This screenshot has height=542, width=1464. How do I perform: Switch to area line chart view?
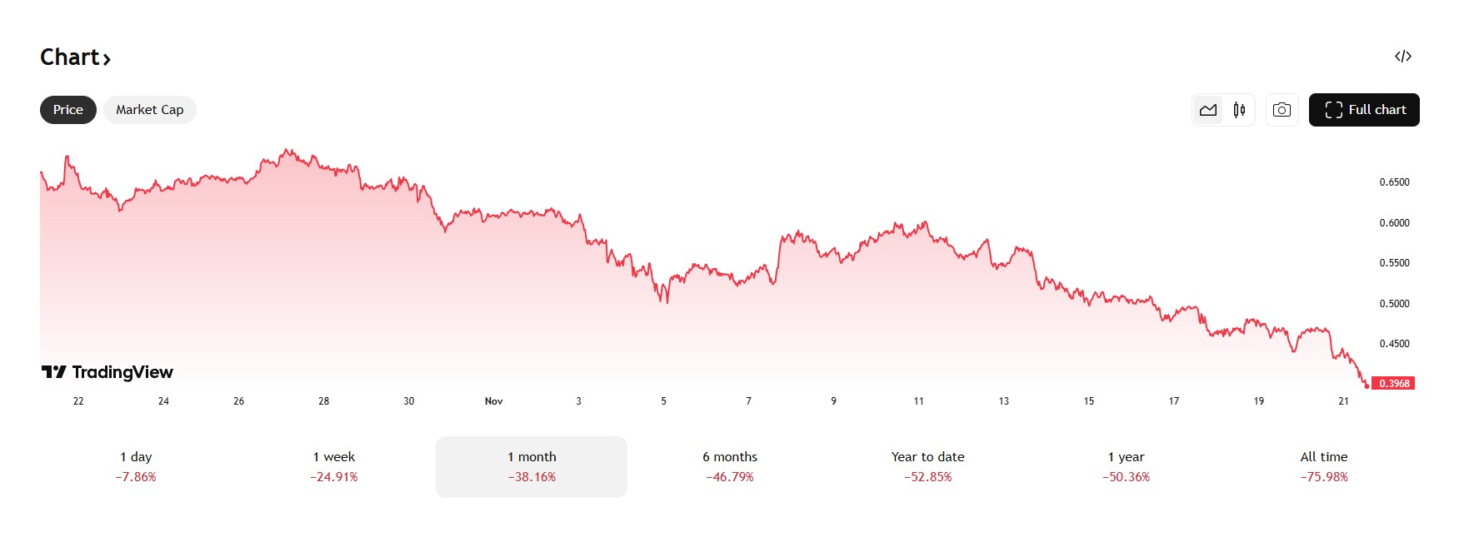[1208, 110]
